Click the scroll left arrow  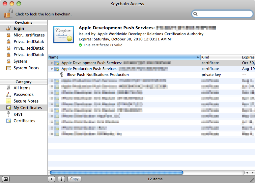[247, 172]
